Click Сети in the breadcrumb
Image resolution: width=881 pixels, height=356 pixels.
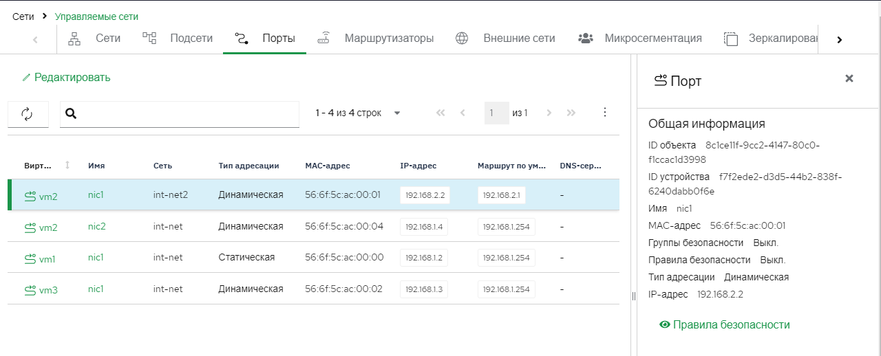[23, 16]
